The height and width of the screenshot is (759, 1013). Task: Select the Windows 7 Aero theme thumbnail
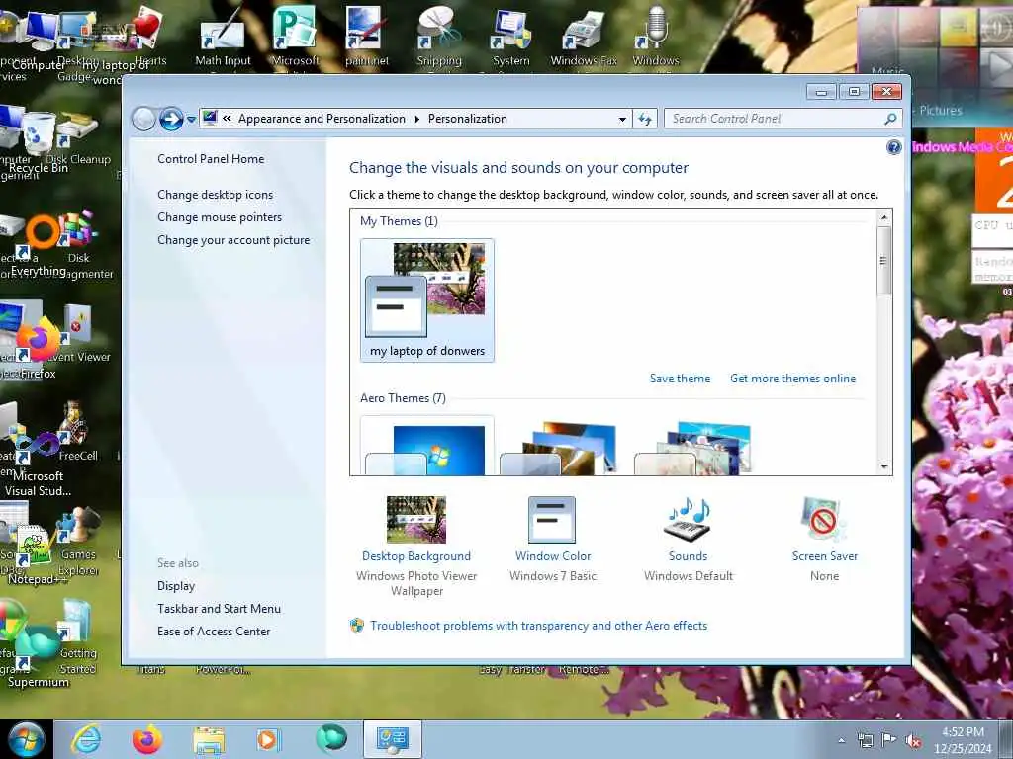(x=427, y=447)
